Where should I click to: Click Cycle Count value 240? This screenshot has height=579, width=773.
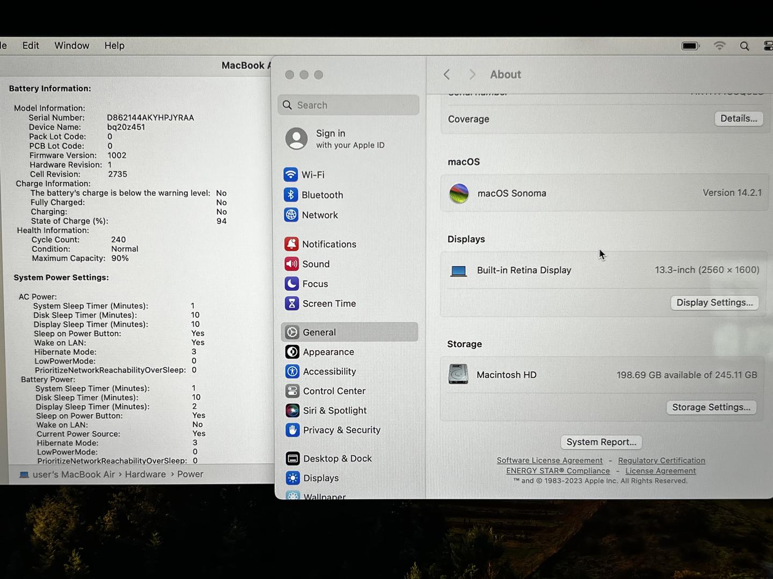119,240
